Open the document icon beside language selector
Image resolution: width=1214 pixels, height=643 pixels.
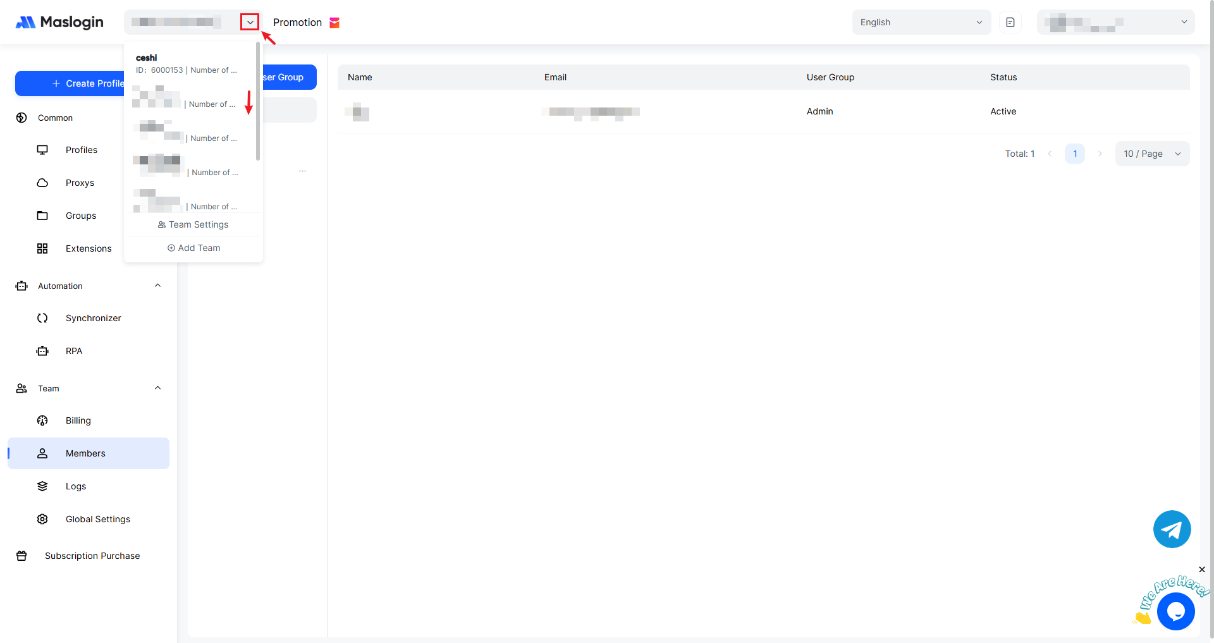coord(1010,22)
